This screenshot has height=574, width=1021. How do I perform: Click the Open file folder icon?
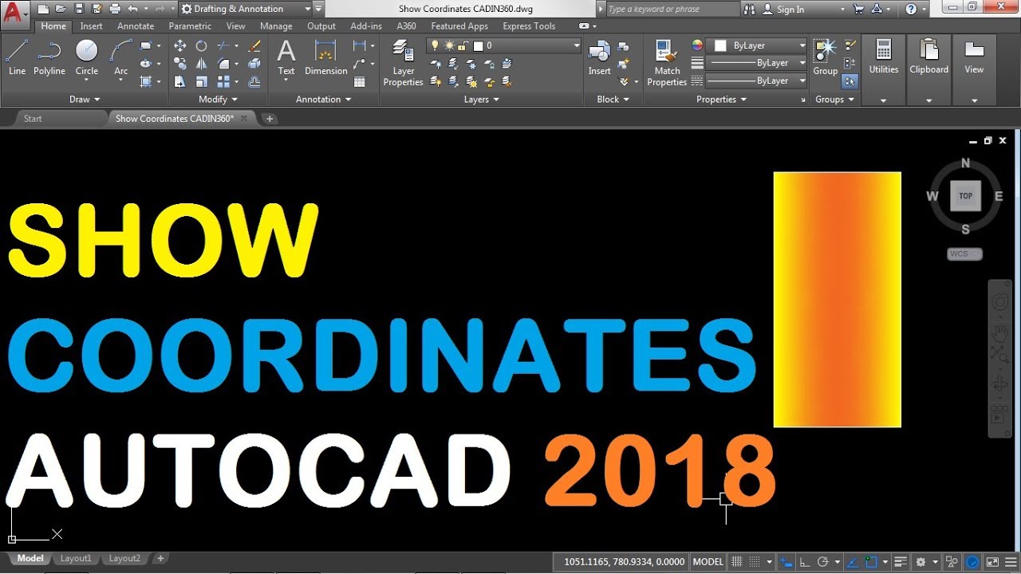(60, 9)
